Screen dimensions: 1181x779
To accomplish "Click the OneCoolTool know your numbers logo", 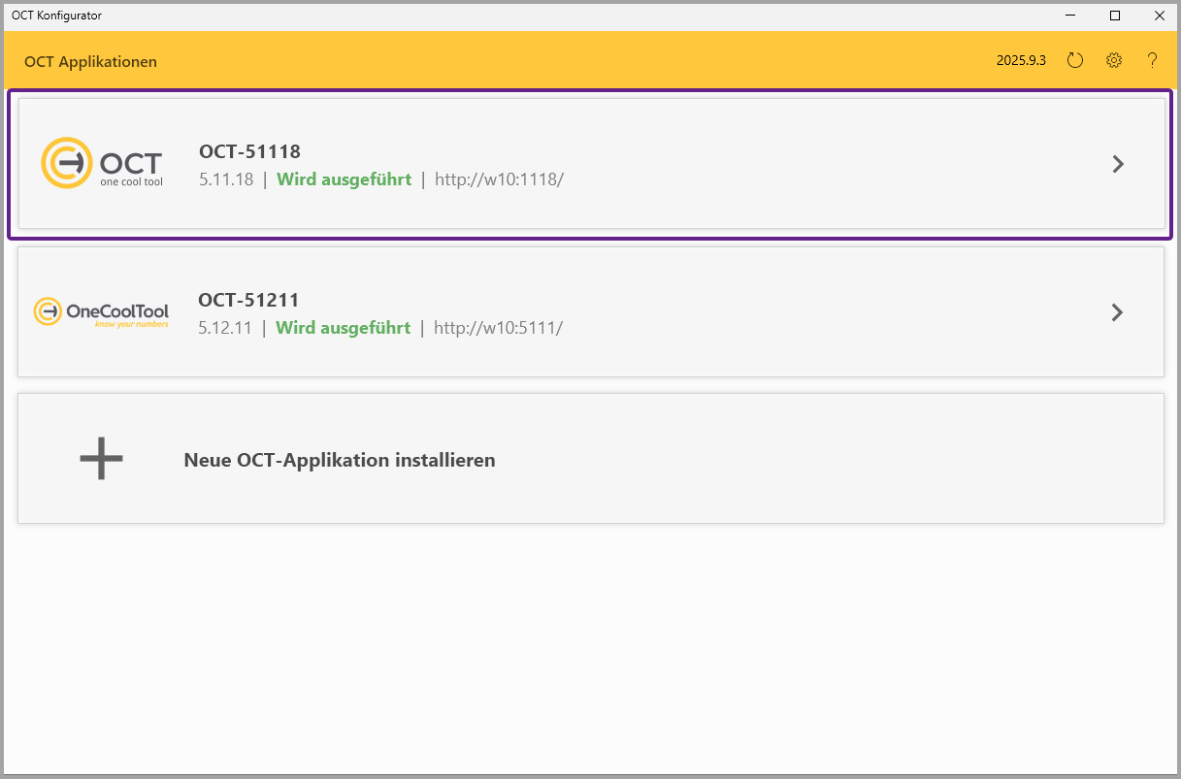I will tap(101, 312).
